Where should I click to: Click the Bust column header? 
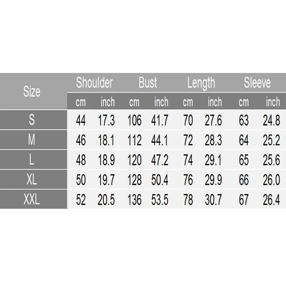pyautogui.click(x=148, y=83)
